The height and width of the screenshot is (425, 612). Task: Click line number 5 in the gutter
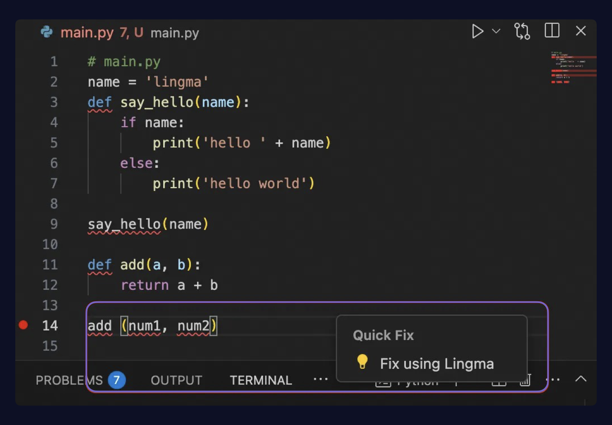tap(54, 143)
